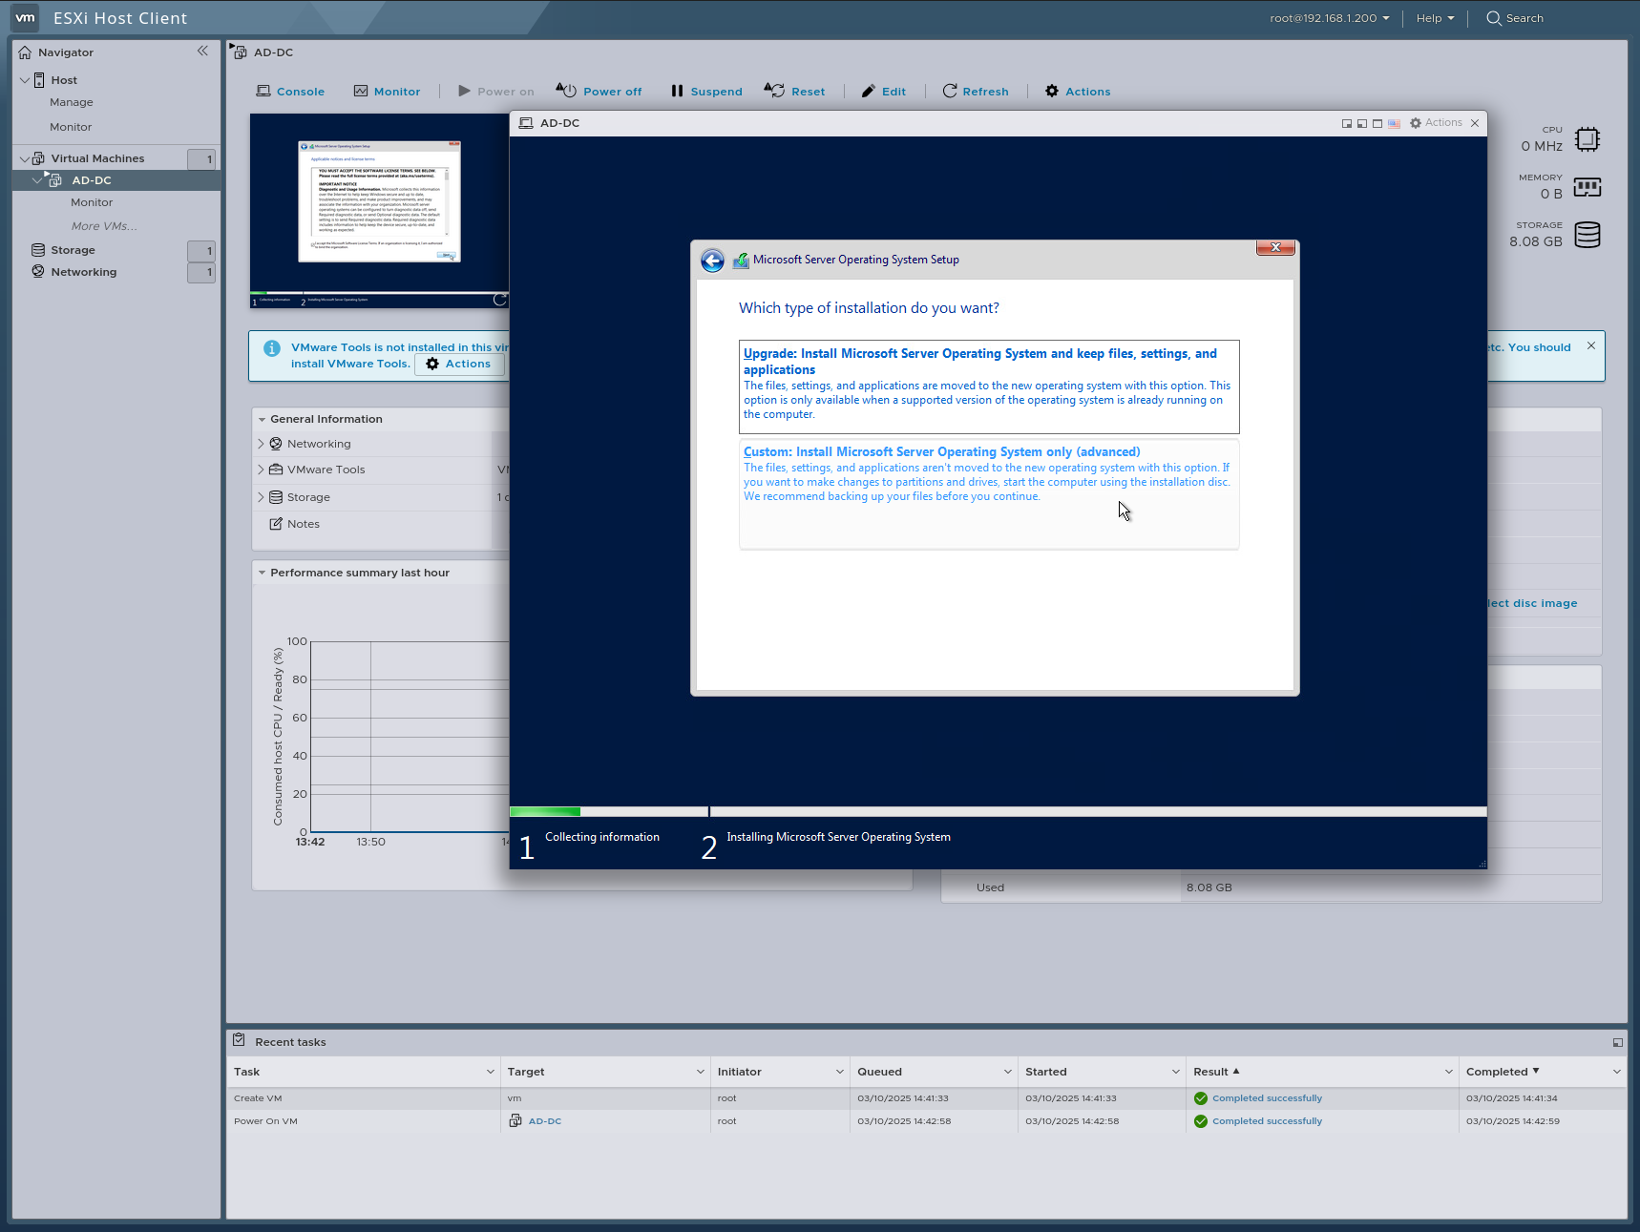Viewport: 1640px width, 1232px height.
Task: Reset the virtual machine
Action: (795, 91)
